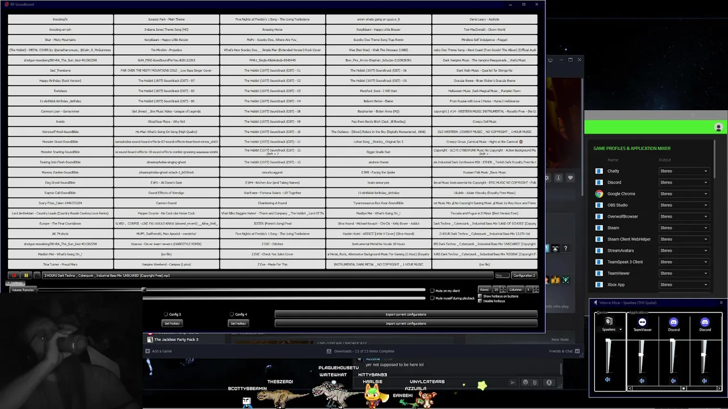The image size is (728, 409).
Task: Select the Config 4 radio button
Action: (232, 314)
